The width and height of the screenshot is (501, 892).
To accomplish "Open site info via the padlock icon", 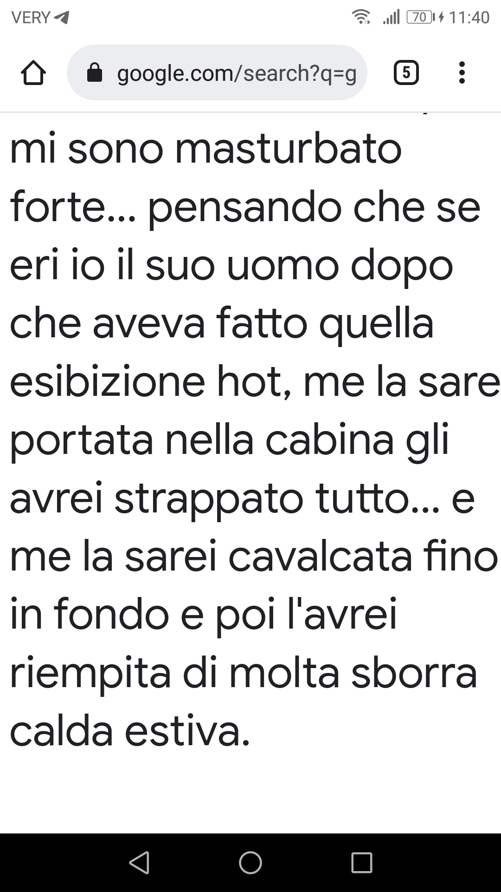I will pos(95,73).
